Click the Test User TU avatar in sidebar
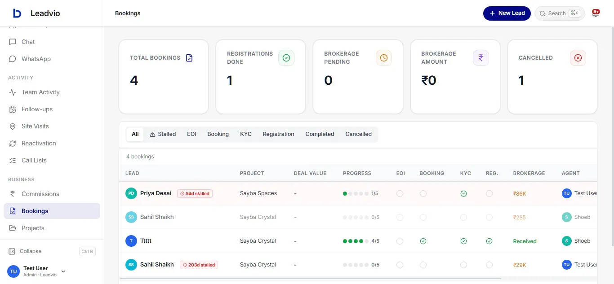This screenshot has height=284, width=614. point(13,271)
